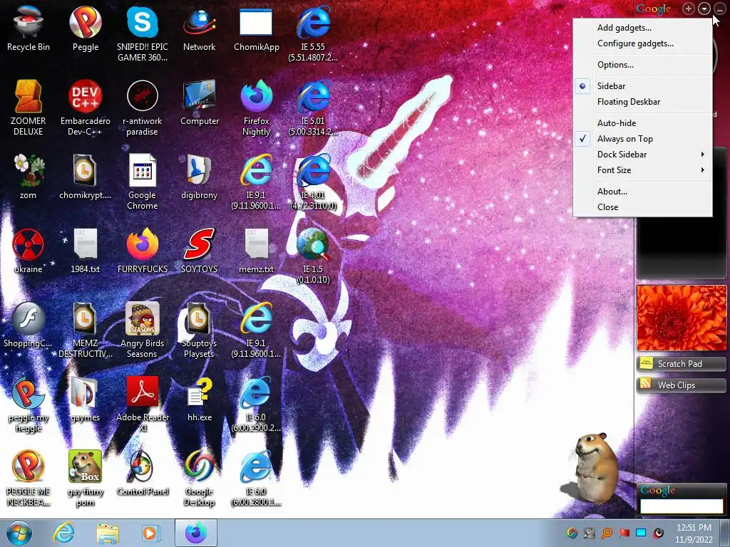Open the Web Clips gadget

pyautogui.click(x=681, y=385)
